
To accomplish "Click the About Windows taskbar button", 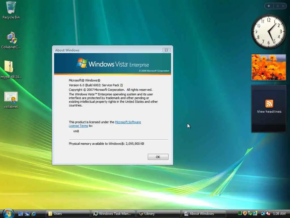I will (x=204, y=214).
